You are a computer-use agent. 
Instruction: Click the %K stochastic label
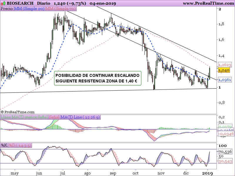(4, 145)
